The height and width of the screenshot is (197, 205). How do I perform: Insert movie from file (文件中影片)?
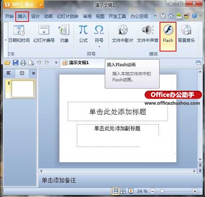click(123, 34)
